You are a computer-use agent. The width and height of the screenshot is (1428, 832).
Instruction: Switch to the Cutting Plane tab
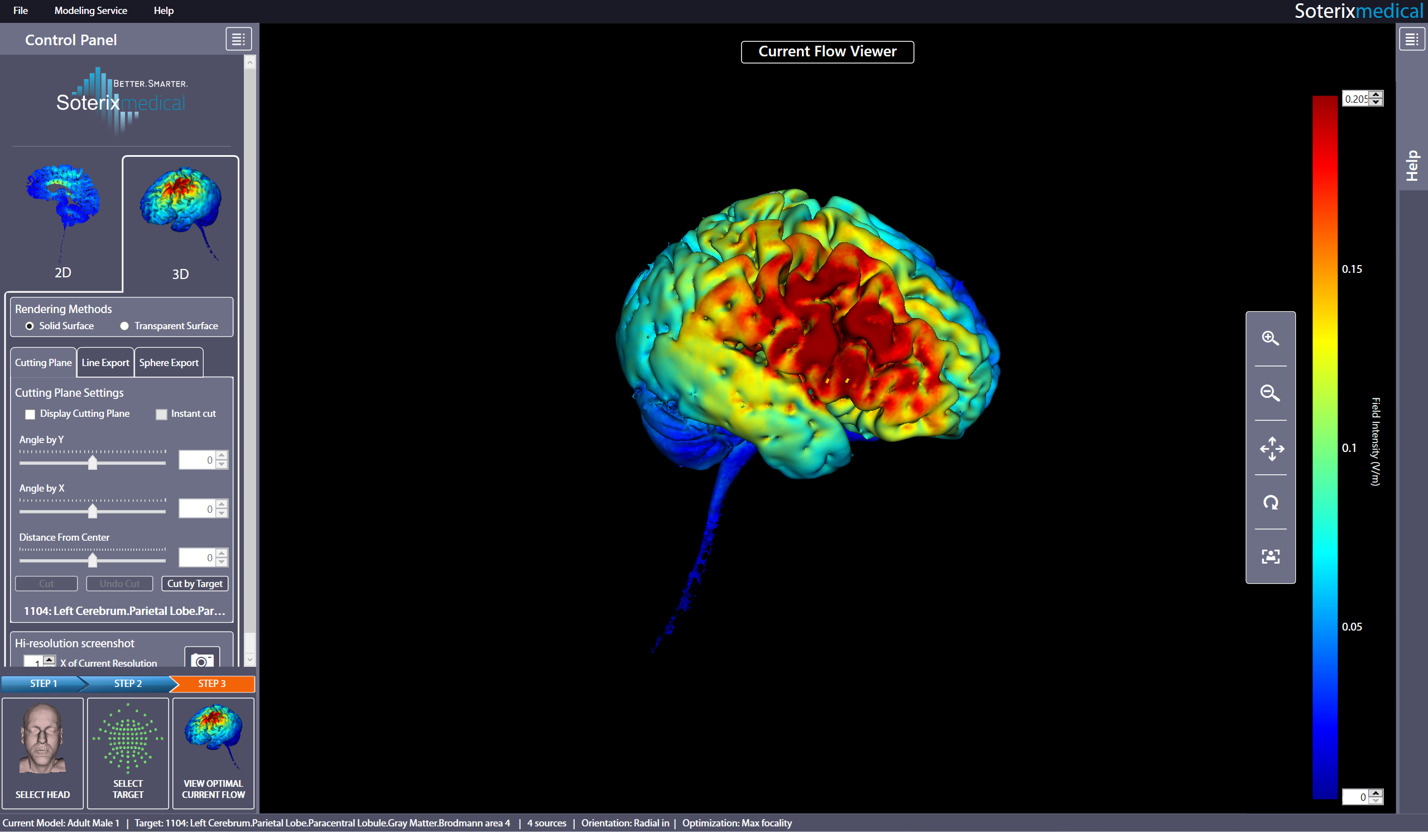click(43, 363)
